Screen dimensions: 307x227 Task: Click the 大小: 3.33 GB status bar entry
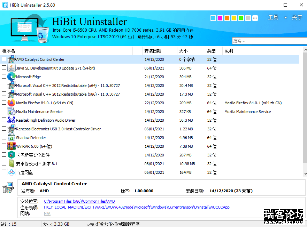[56, 224]
